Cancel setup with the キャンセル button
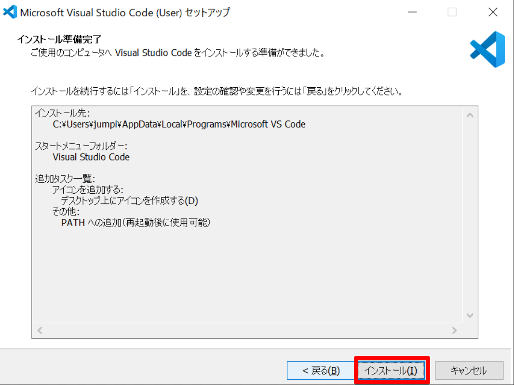The image size is (514, 385). click(469, 371)
